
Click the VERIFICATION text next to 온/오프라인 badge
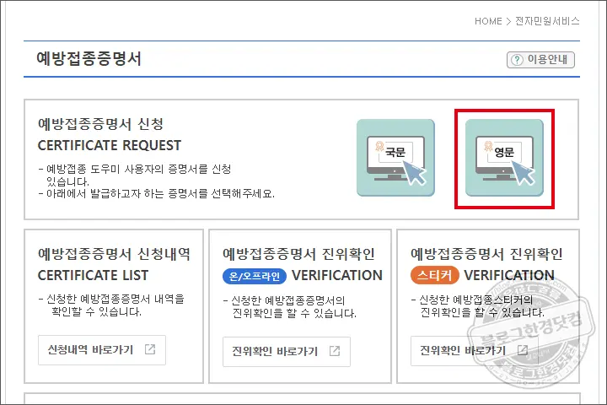[337, 275]
